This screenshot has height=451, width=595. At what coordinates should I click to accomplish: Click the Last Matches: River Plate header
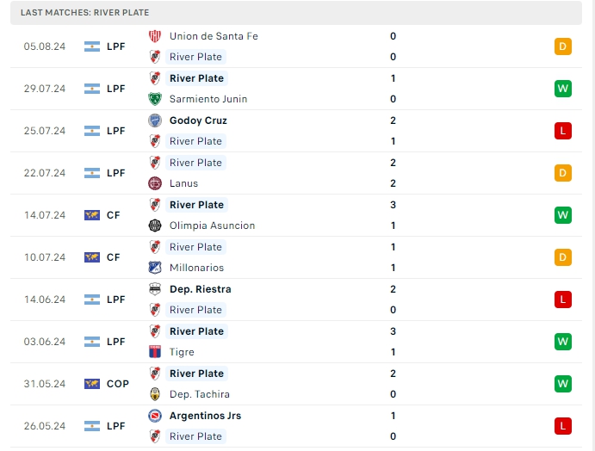[86, 12]
